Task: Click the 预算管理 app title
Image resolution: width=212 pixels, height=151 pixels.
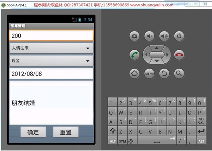Action: coord(18,26)
